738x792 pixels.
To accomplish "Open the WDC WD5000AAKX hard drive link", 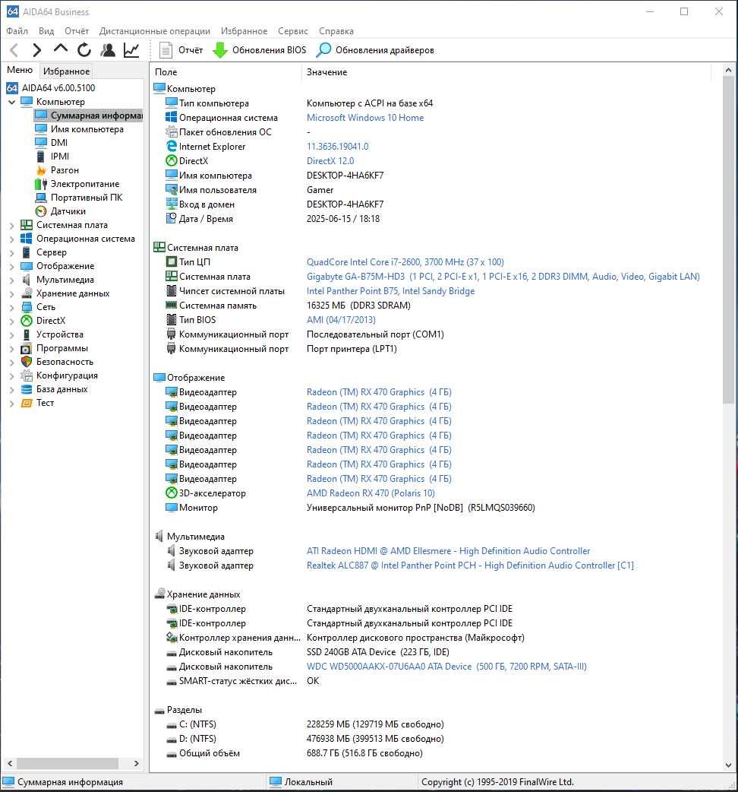I will point(446,667).
